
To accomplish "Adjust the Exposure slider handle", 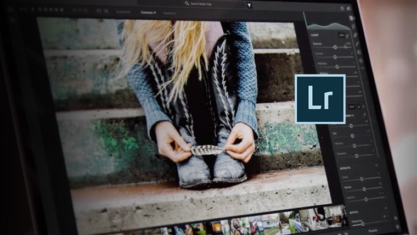I will click(x=335, y=47).
